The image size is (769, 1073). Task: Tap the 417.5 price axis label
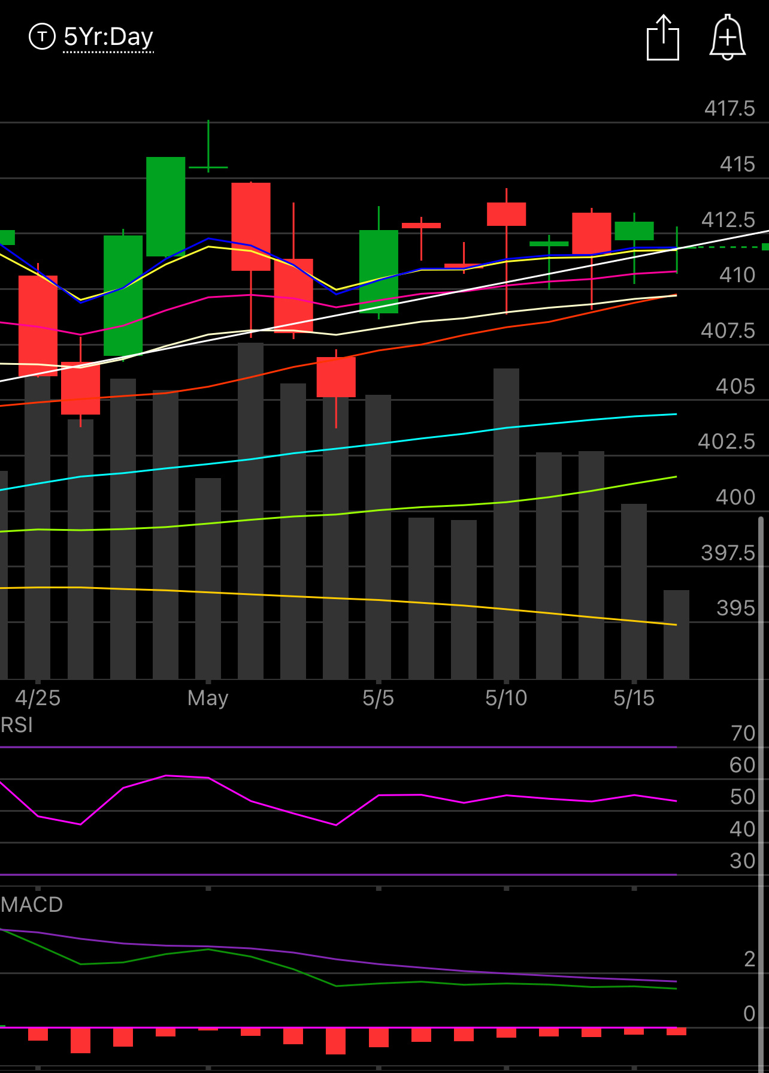coord(729,108)
